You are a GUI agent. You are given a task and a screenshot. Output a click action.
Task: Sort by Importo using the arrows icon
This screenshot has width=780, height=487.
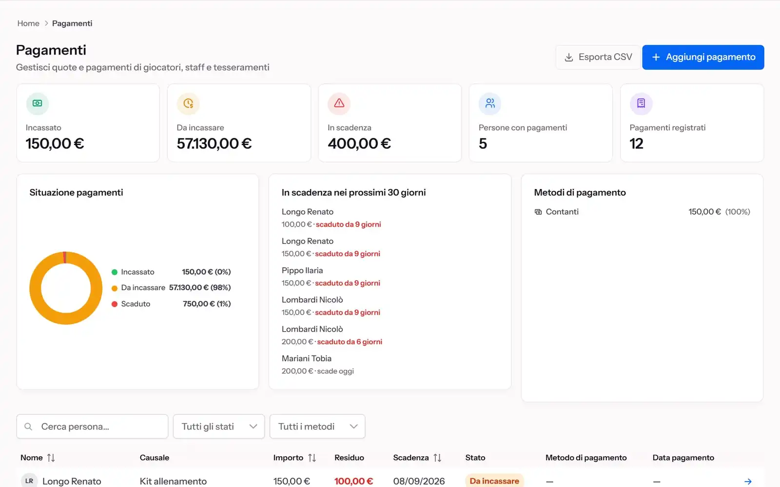tap(312, 458)
